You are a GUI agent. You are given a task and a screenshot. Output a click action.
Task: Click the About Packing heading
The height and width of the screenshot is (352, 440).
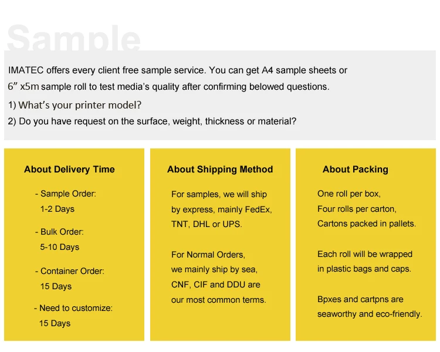[356, 170]
